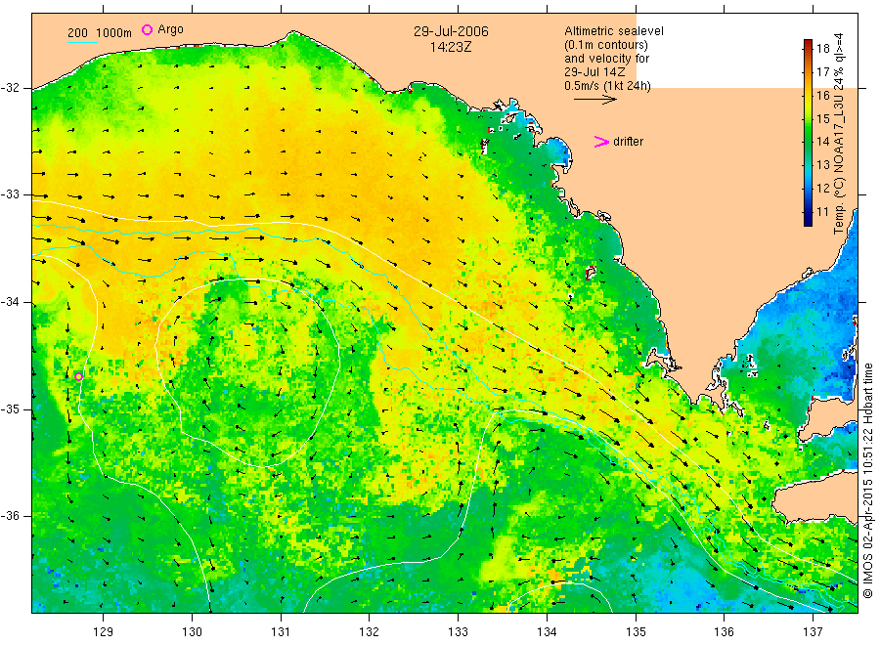Screen dimensions: 880x645
Task: Click the longitude axis label 129
Action: click(104, 631)
